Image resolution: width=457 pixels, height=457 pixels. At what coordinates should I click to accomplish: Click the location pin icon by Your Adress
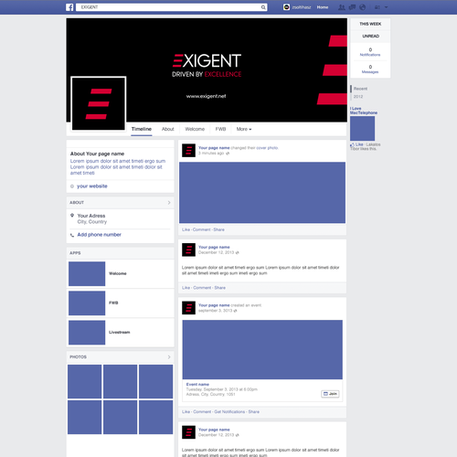pos(72,216)
